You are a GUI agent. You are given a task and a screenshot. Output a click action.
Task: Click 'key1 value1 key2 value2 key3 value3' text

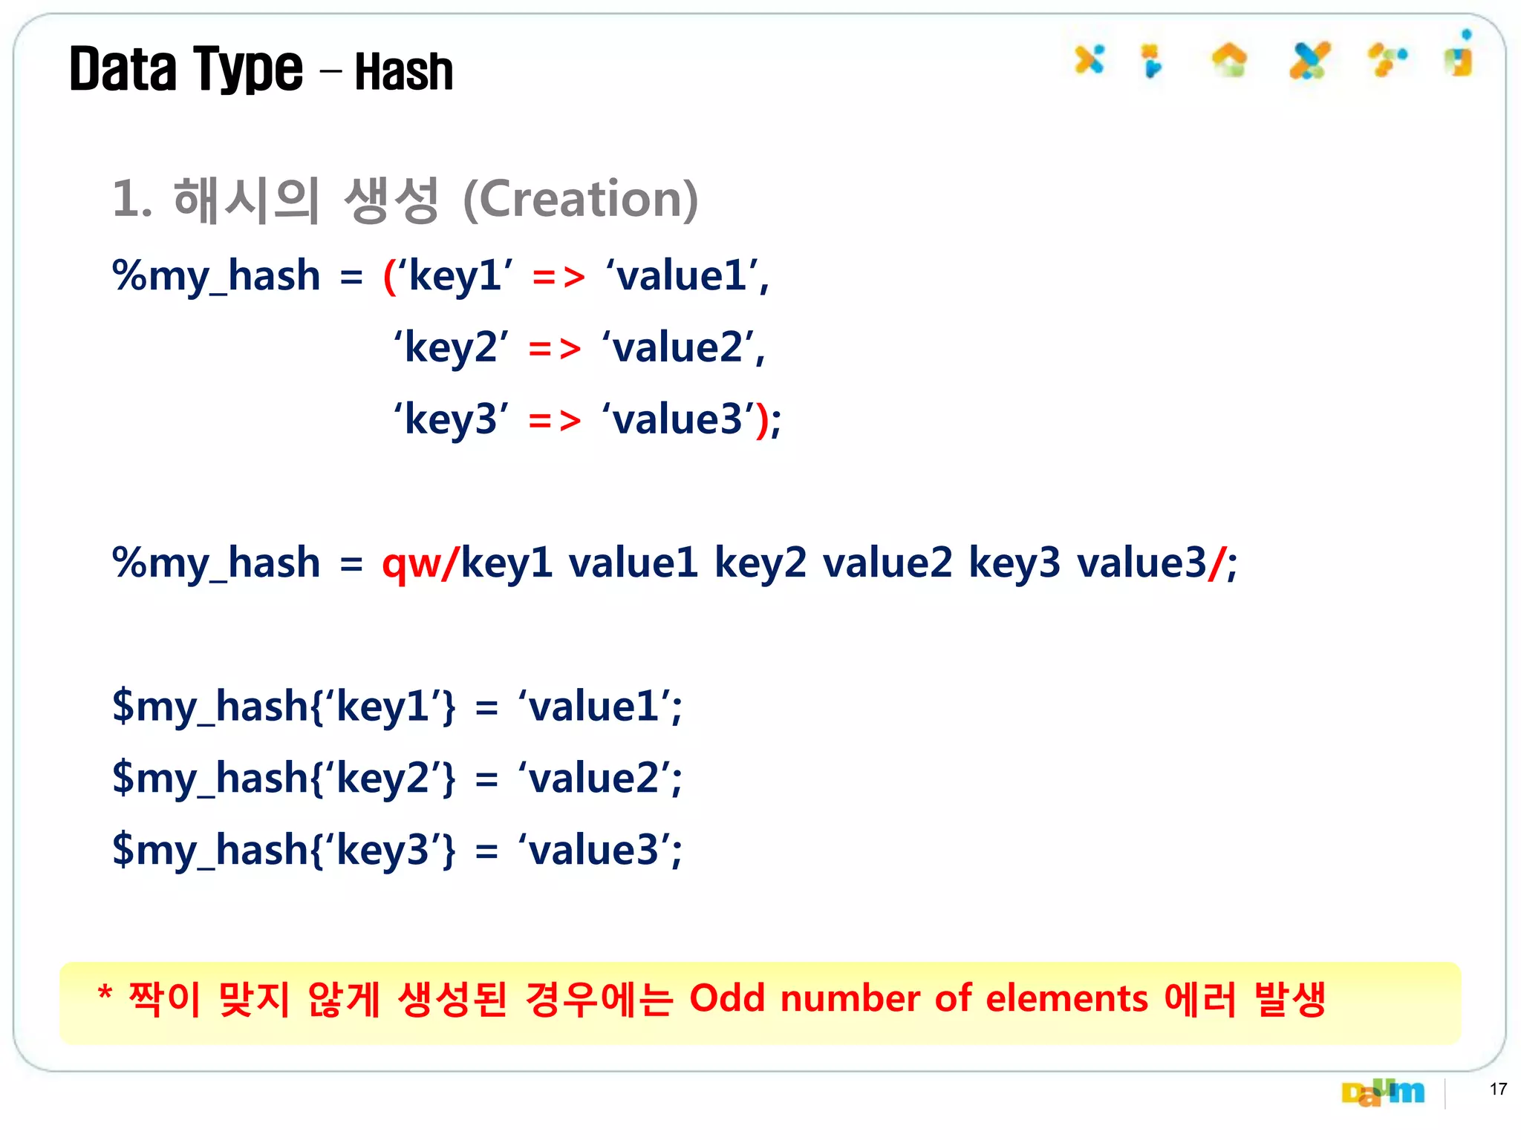coord(833,562)
